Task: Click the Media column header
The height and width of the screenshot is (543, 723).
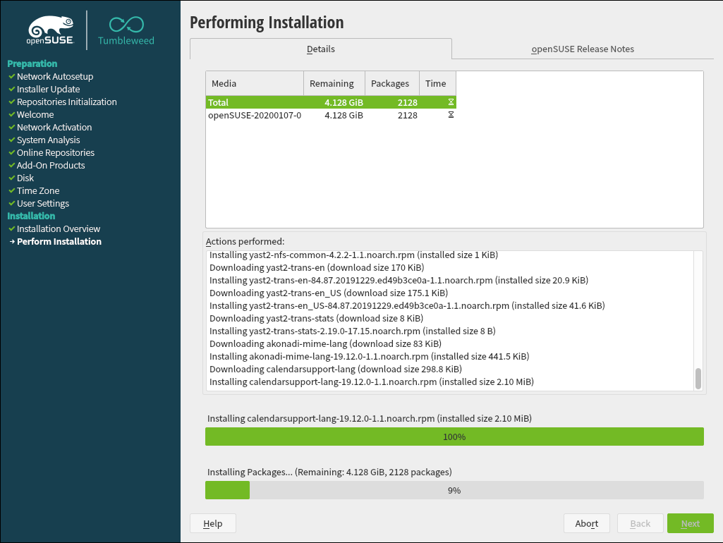Action: pos(254,83)
